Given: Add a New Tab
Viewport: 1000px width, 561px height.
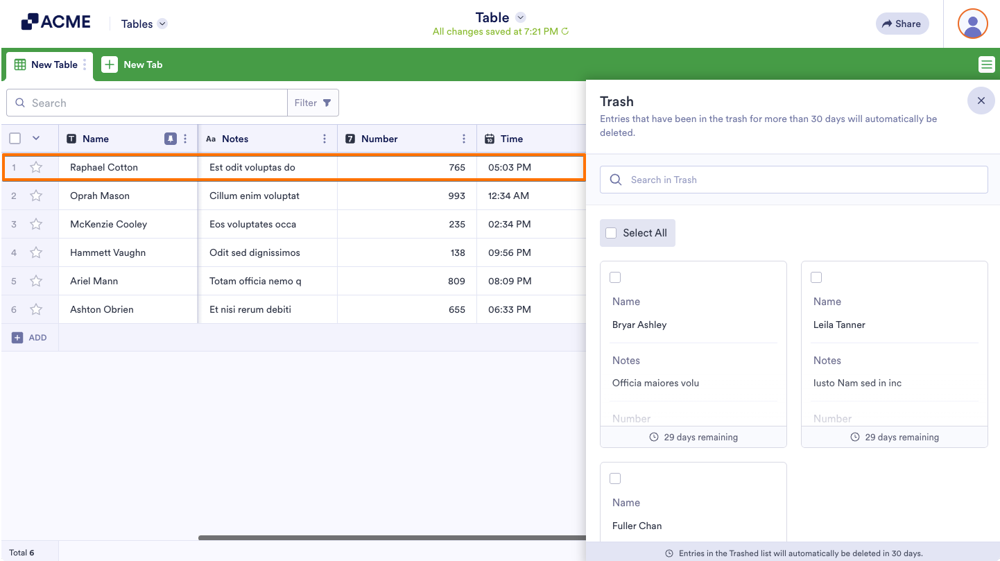Looking at the screenshot, I should coord(132,64).
